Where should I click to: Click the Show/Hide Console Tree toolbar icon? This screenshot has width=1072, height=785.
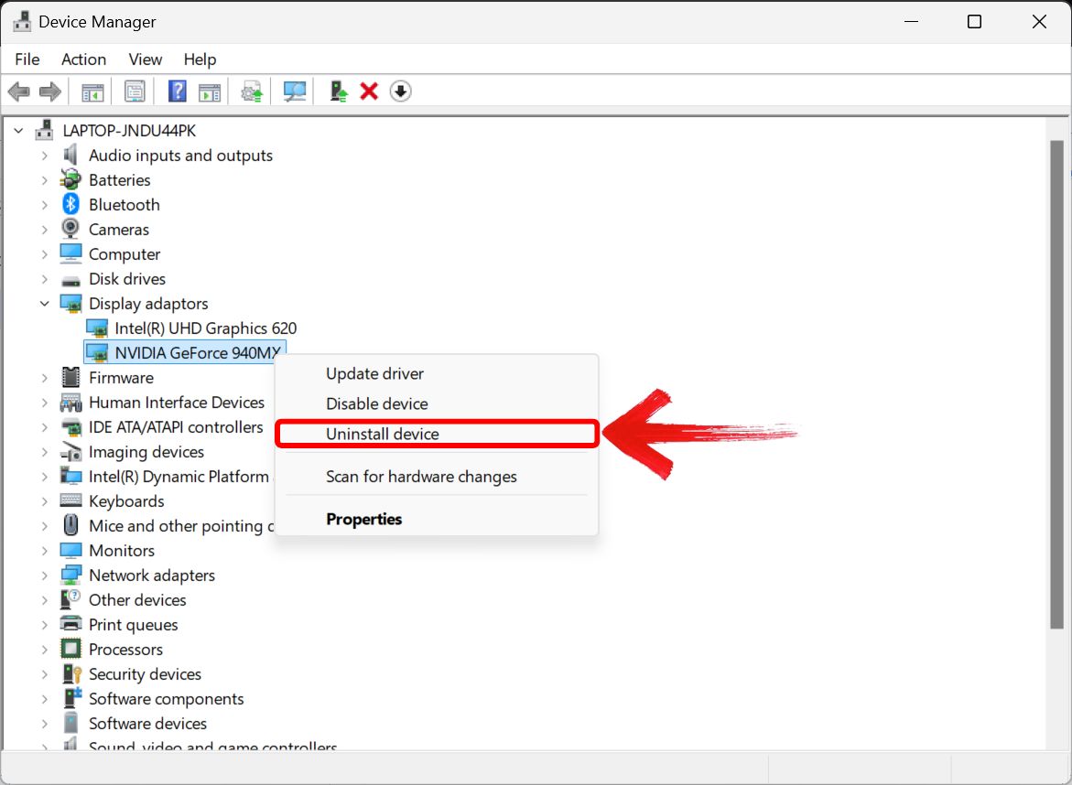click(92, 91)
